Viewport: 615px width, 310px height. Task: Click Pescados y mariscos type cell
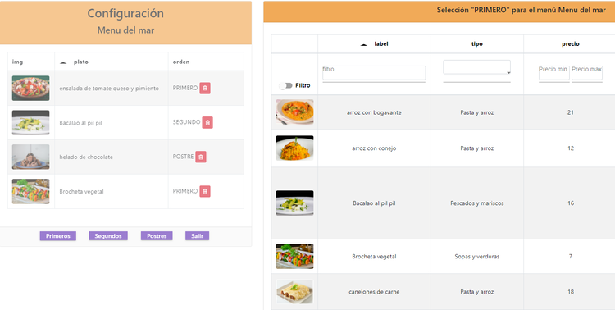tap(477, 203)
